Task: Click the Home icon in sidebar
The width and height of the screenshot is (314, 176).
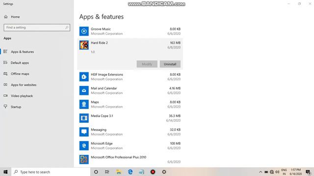Action: (x=6, y=17)
